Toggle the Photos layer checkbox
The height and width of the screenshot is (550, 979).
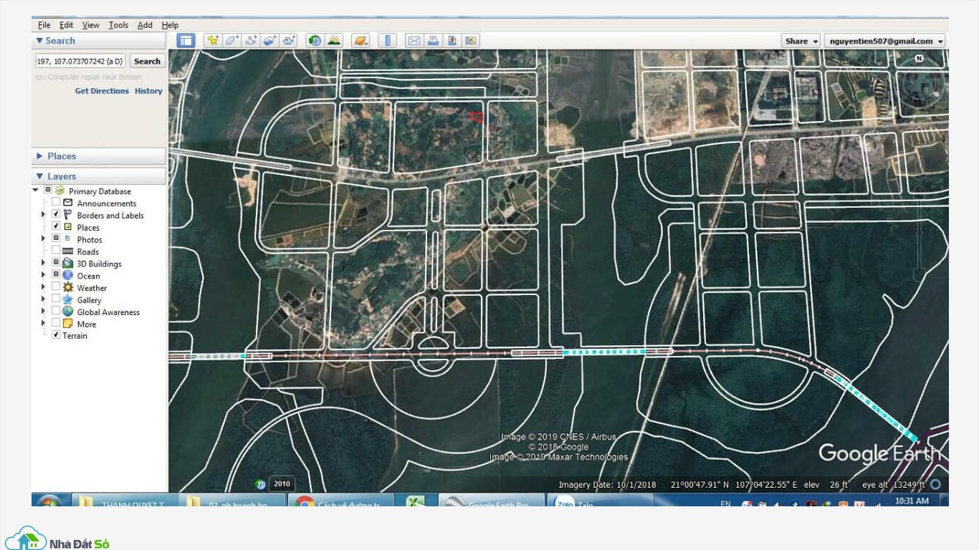56,239
